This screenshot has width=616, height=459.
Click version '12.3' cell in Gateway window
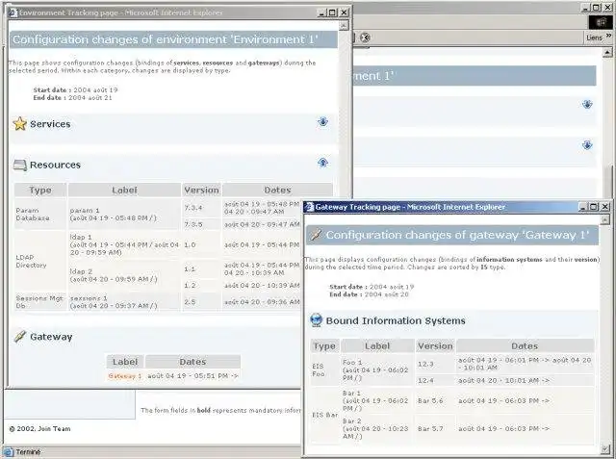(x=435, y=364)
